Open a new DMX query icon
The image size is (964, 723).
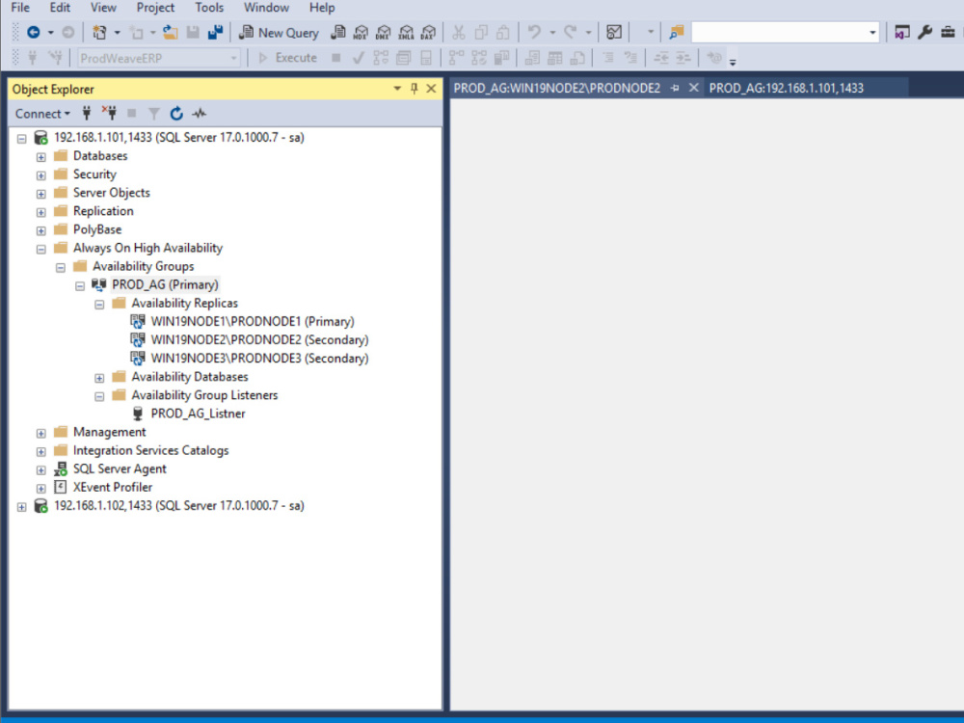pyautogui.click(x=384, y=32)
